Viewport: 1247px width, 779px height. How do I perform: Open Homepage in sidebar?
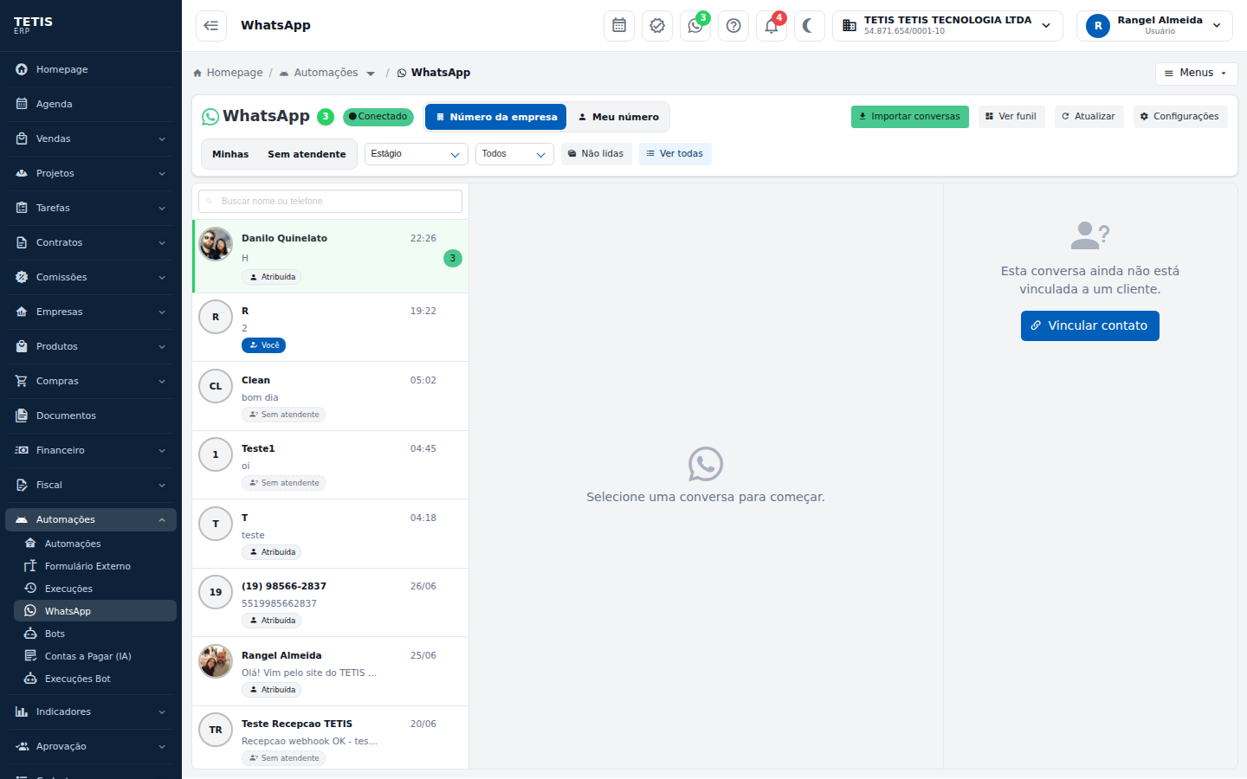pos(91,69)
